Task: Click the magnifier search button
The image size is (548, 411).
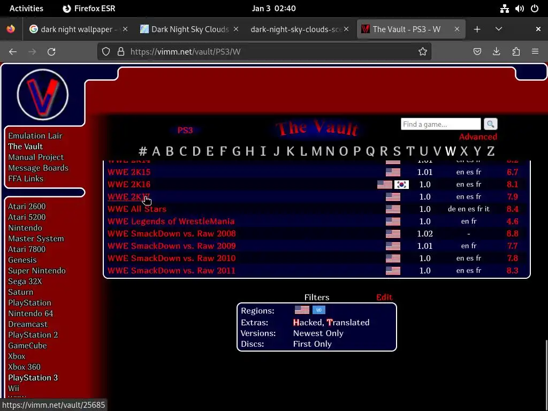Action: (x=490, y=124)
